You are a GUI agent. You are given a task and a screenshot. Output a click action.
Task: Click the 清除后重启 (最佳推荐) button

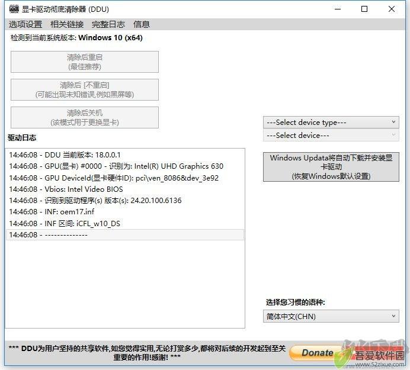click(x=85, y=62)
